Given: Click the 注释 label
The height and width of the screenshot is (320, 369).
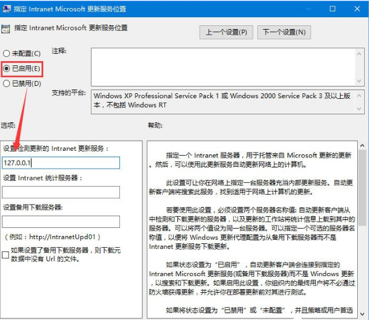Looking at the screenshot, I should click(59, 51).
